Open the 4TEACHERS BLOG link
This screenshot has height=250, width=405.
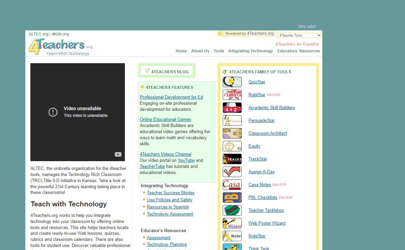coord(170,72)
